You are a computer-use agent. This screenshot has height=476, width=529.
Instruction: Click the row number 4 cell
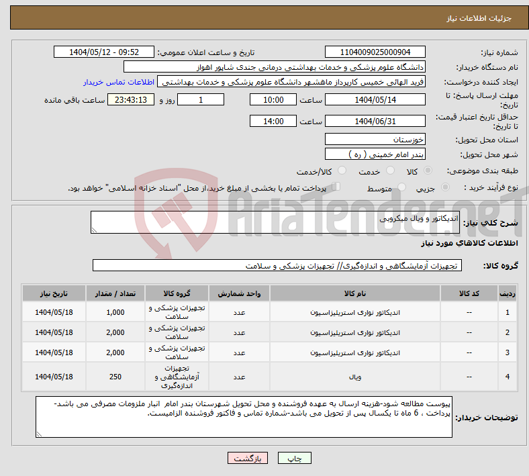coord(507,377)
